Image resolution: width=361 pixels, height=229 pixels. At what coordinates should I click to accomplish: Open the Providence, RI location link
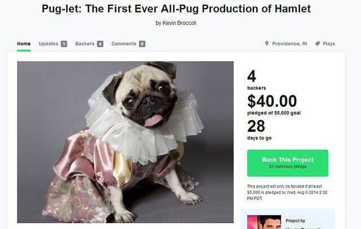(289, 44)
